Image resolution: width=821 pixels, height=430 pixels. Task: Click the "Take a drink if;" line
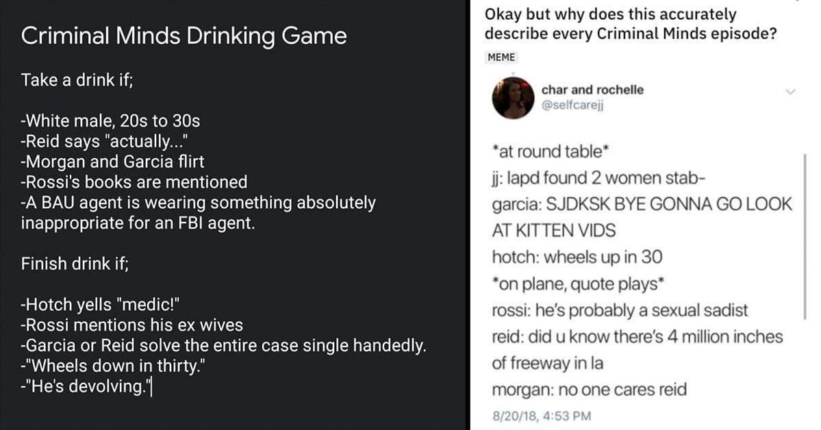[x=77, y=80]
